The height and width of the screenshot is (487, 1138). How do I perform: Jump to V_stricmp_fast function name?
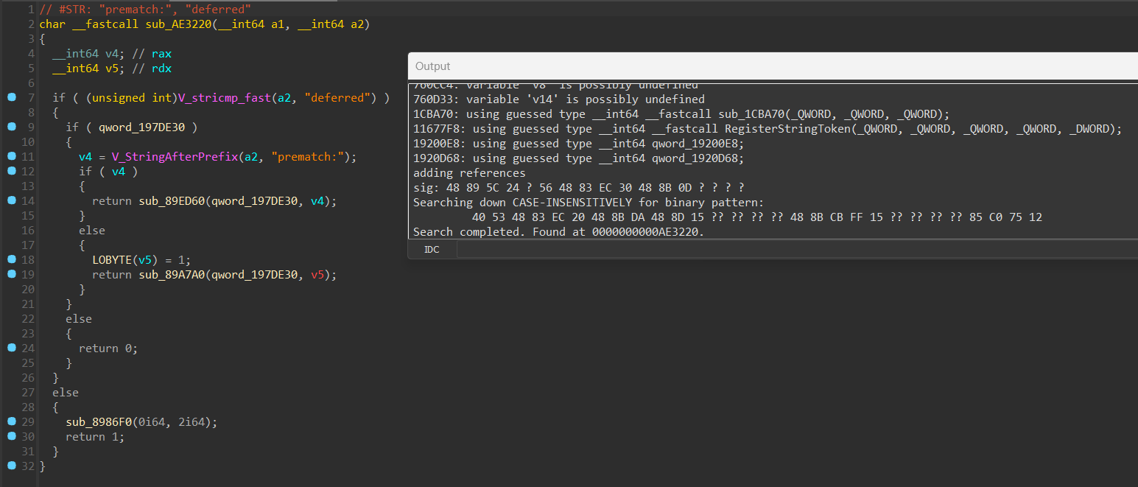point(225,98)
